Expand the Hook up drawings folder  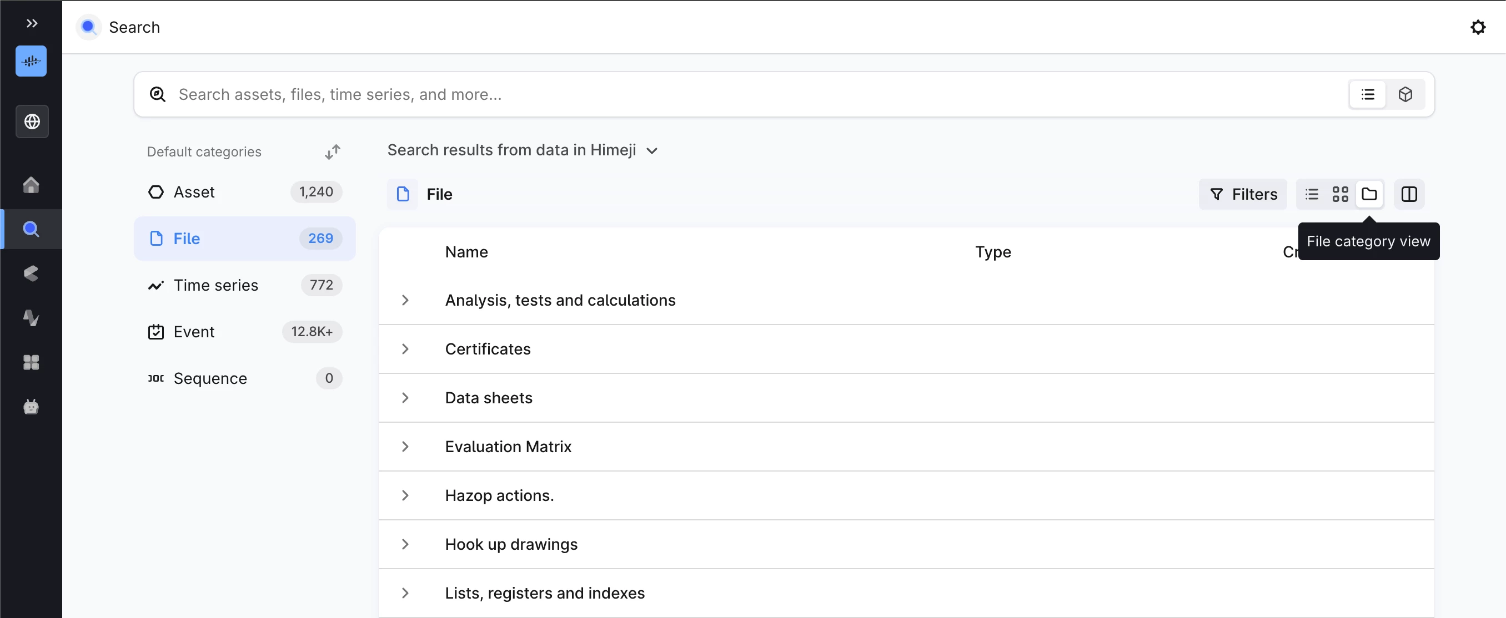[405, 544]
